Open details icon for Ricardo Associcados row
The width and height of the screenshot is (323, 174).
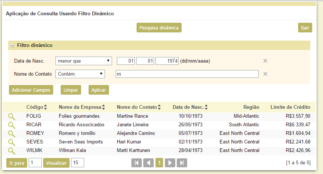(12, 125)
